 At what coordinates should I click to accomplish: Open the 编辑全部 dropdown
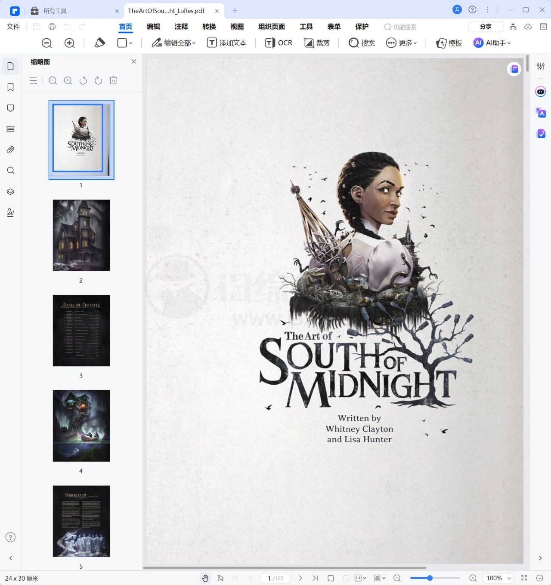173,43
